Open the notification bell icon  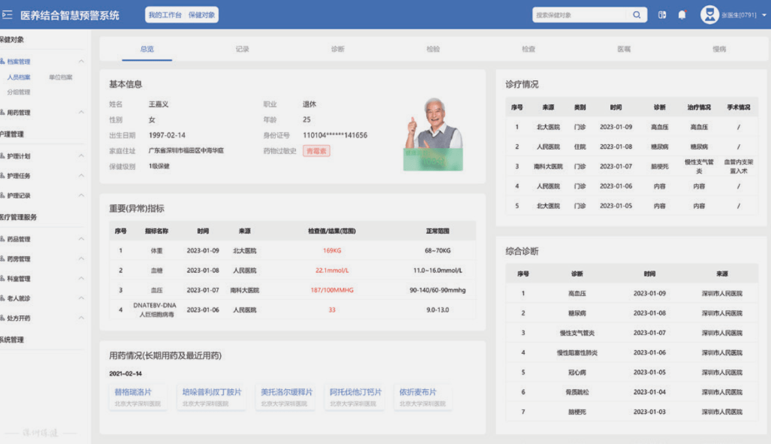681,14
